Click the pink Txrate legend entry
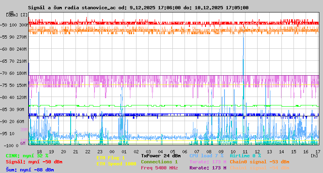 (208, 162)
